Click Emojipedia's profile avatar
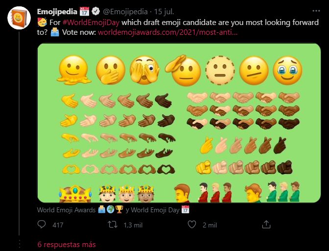 click(x=19, y=19)
